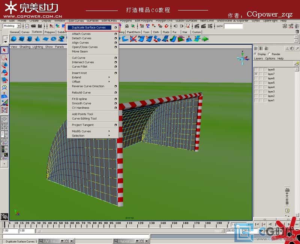Toggle visibility box for layer8
This screenshot has height=244, width=300.
[x=256, y=69]
